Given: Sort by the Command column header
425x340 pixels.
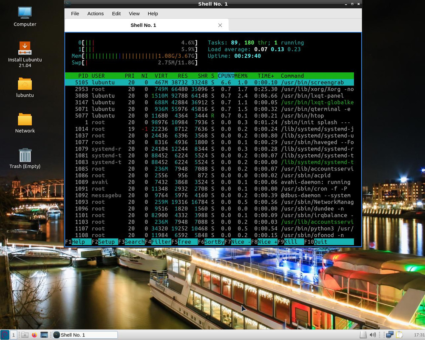Looking at the screenshot, I should coord(292,76).
